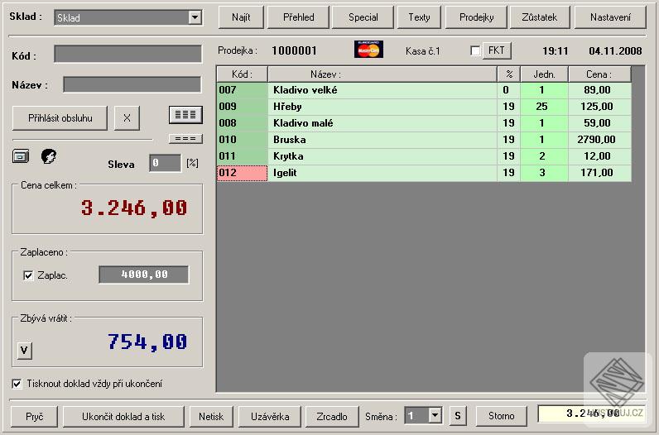The height and width of the screenshot is (435, 659).
Task: Click the Sleva percentage field
Action: pyautogui.click(x=166, y=163)
